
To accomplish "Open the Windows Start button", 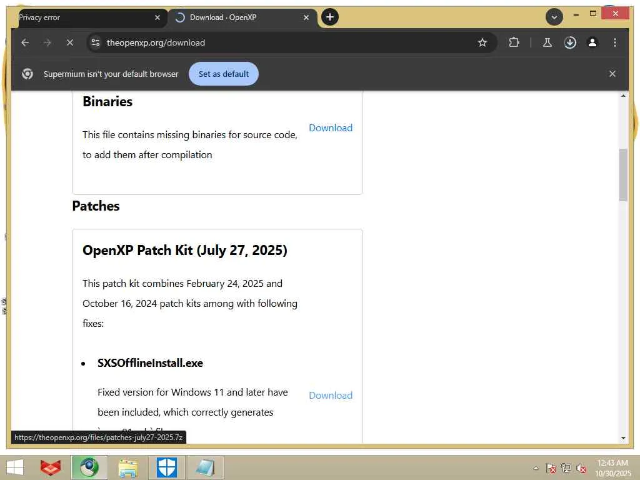I will click(x=16, y=467).
